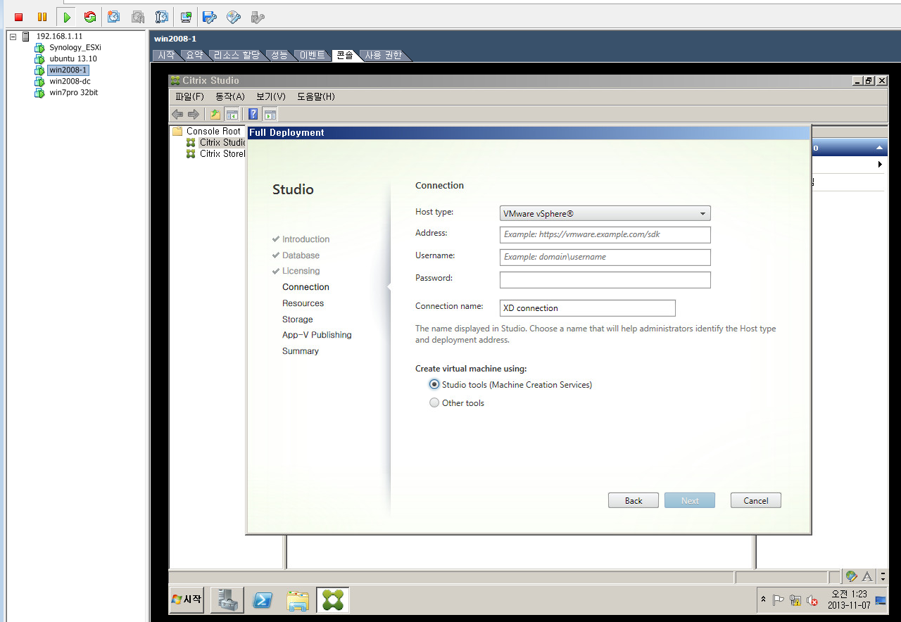901x622 pixels.
Task: Click the connect floppy disk icon
Action: pyautogui.click(x=209, y=17)
